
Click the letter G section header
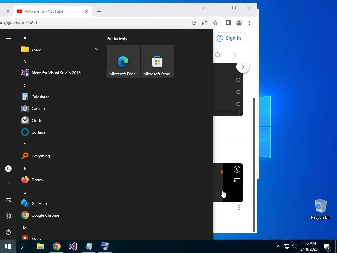click(25, 192)
